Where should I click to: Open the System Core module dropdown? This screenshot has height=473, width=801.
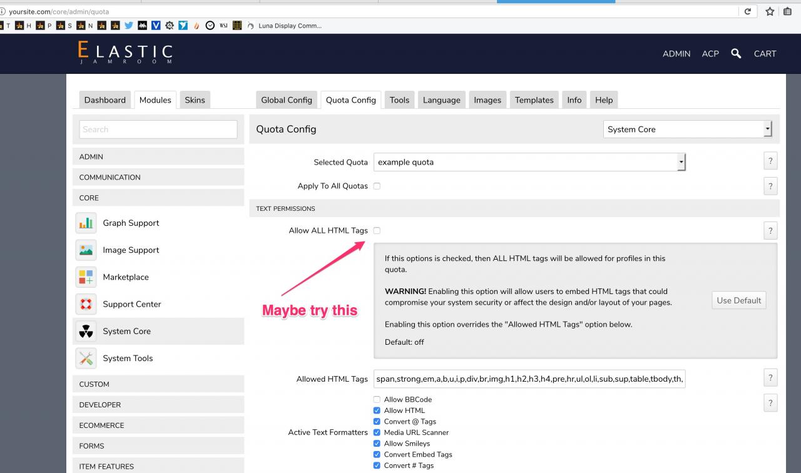click(x=688, y=130)
